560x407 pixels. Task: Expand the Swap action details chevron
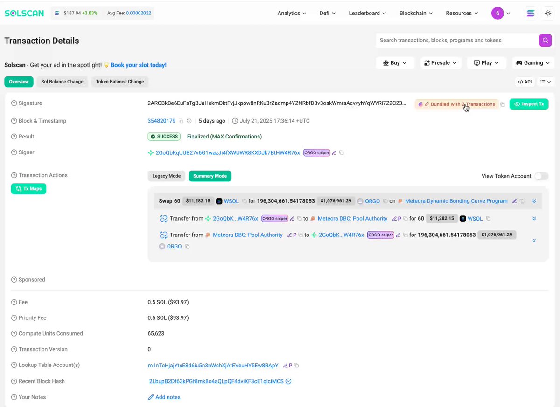(x=534, y=201)
